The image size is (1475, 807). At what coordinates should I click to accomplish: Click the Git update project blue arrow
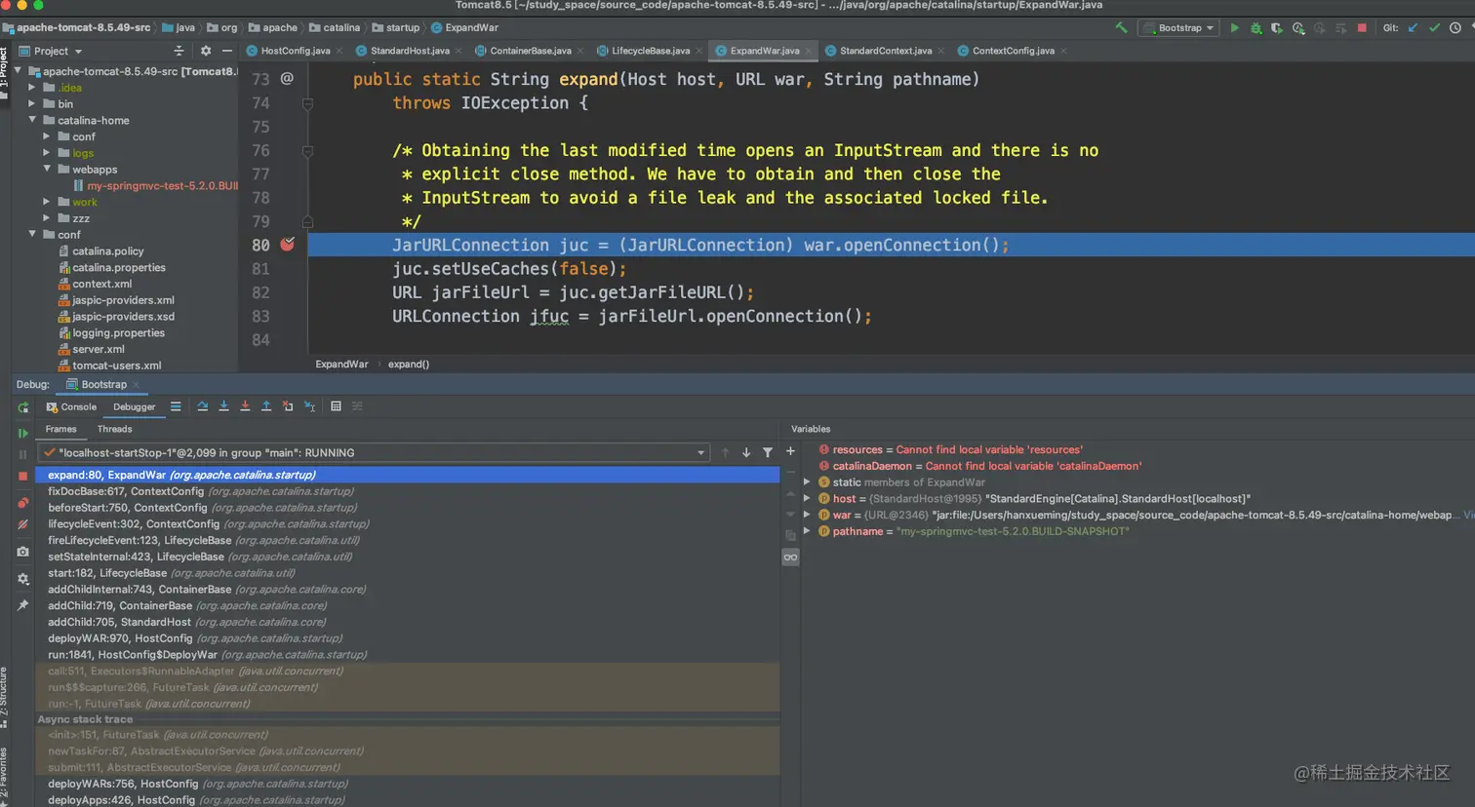pos(1413,27)
